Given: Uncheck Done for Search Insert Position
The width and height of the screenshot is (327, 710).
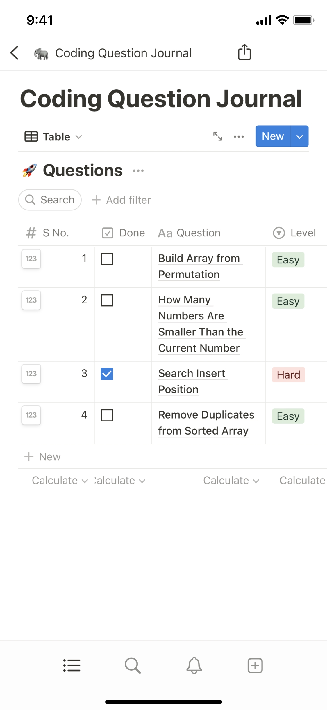Looking at the screenshot, I should 107,374.
